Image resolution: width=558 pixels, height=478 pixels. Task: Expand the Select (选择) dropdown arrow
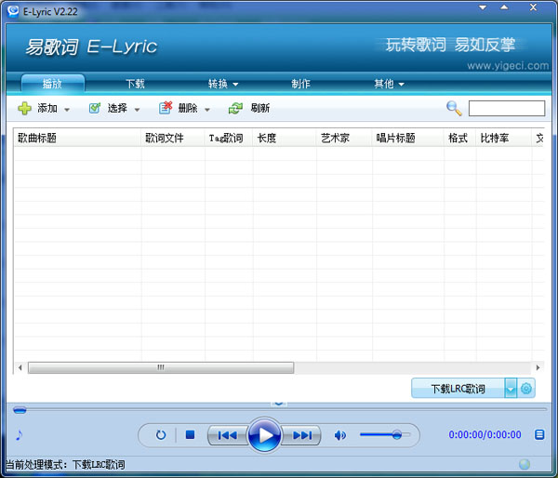coord(137,110)
